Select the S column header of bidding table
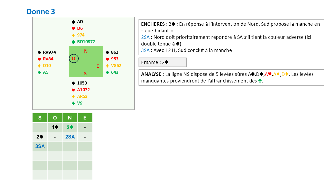The width and height of the screenshot is (329, 185). tap(40, 118)
